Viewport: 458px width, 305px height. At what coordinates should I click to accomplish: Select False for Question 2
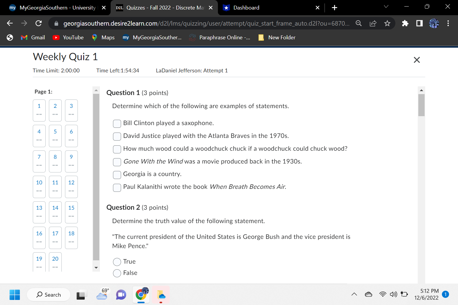pyautogui.click(x=117, y=273)
